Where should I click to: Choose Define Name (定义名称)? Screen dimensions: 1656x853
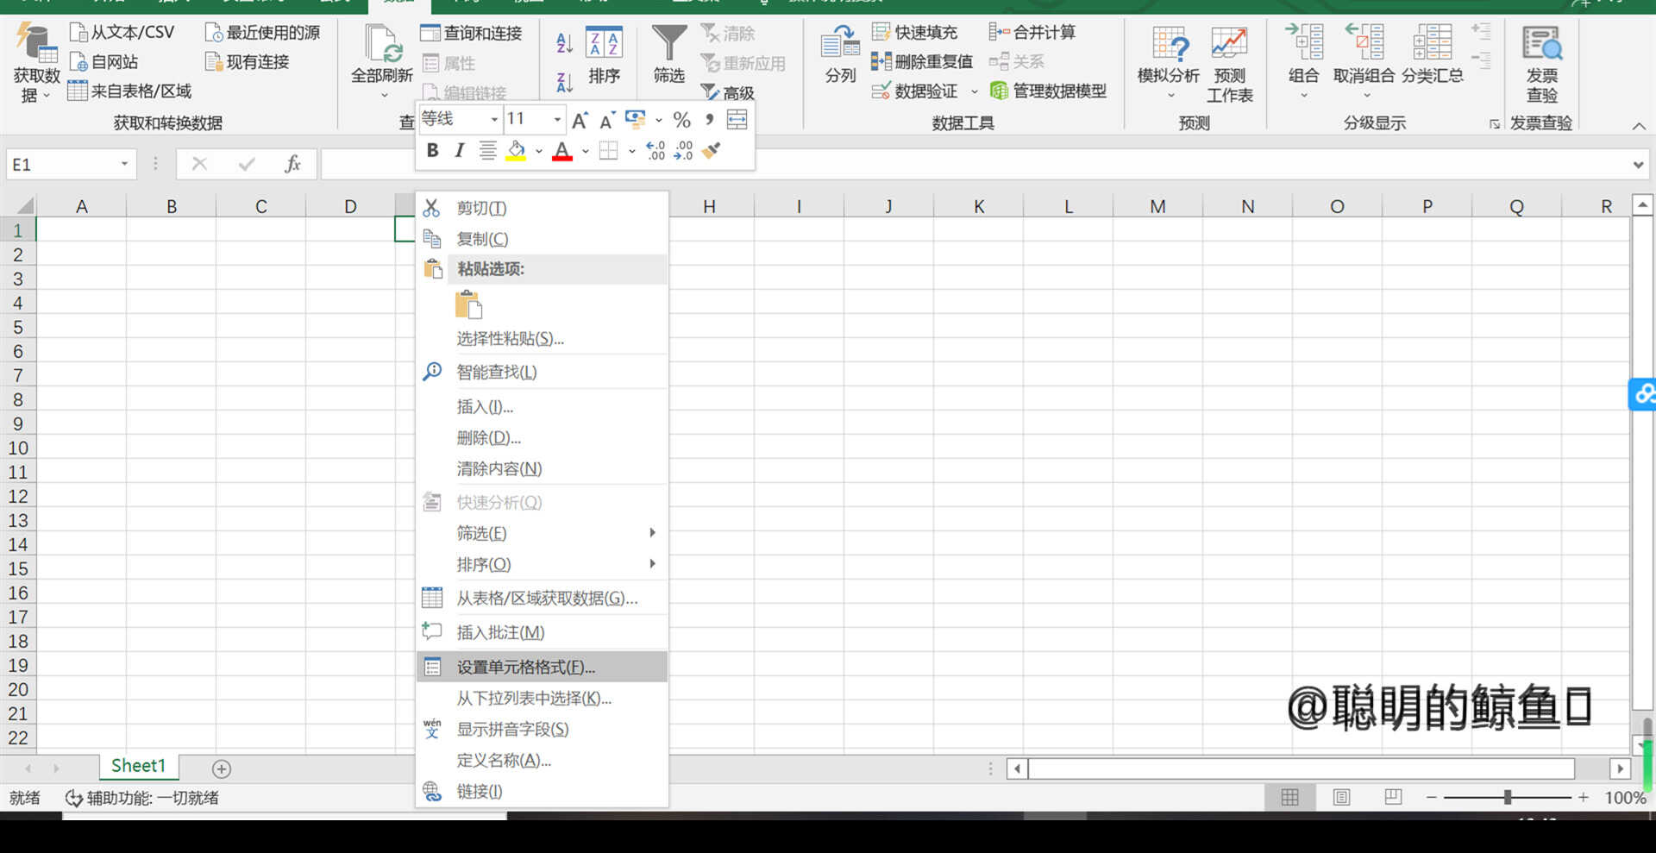pyautogui.click(x=542, y=760)
